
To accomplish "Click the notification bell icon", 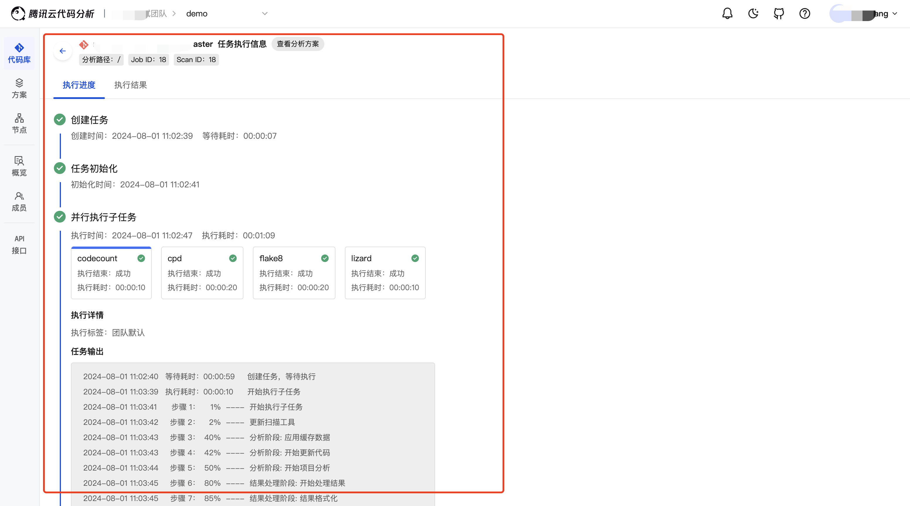I will pos(727,14).
